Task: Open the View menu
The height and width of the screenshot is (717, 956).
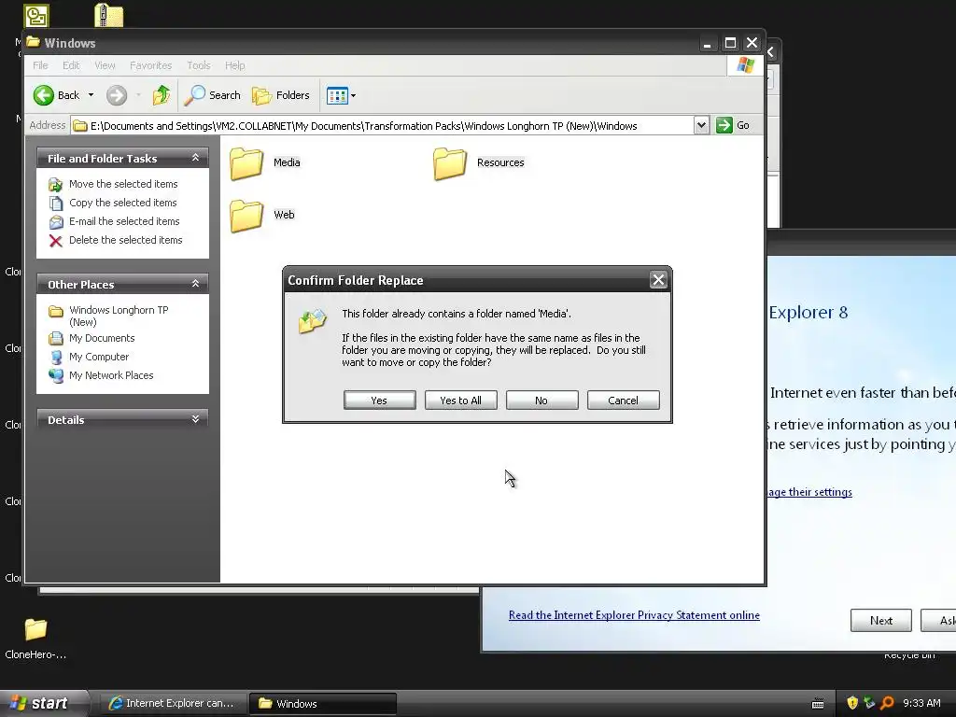Action: pyautogui.click(x=105, y=65)
